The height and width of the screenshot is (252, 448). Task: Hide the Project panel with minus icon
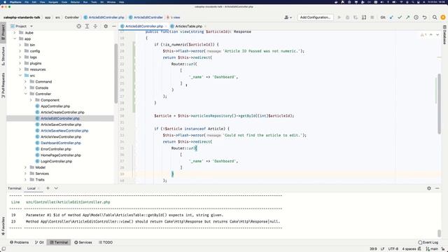[113, 26]
